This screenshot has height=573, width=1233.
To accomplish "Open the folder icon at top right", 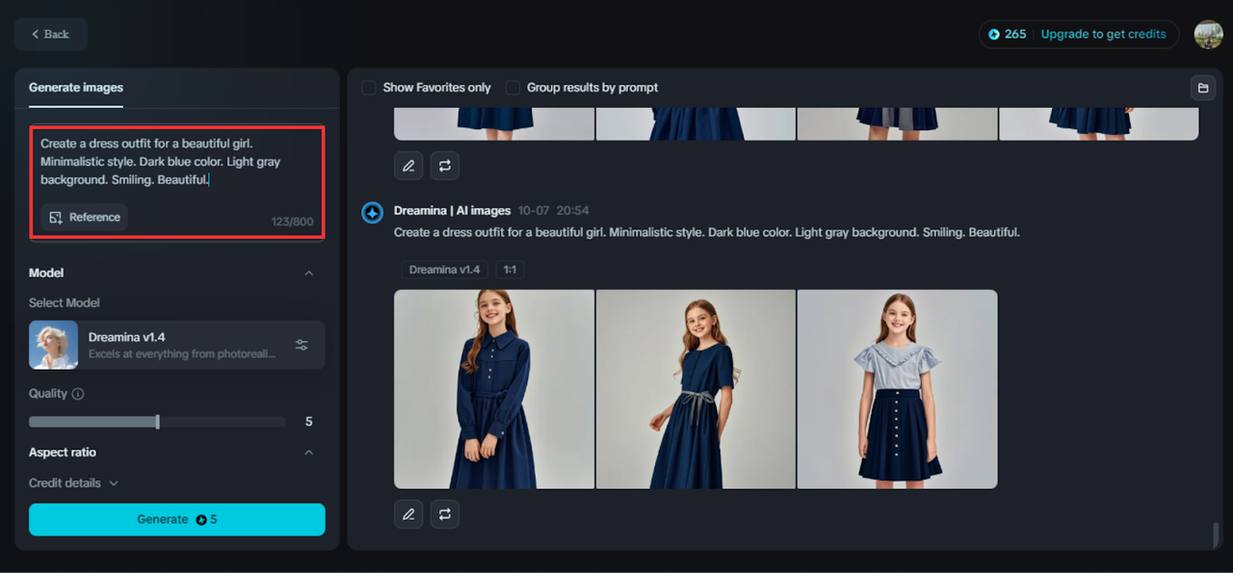I will [x=1202, y=88].
